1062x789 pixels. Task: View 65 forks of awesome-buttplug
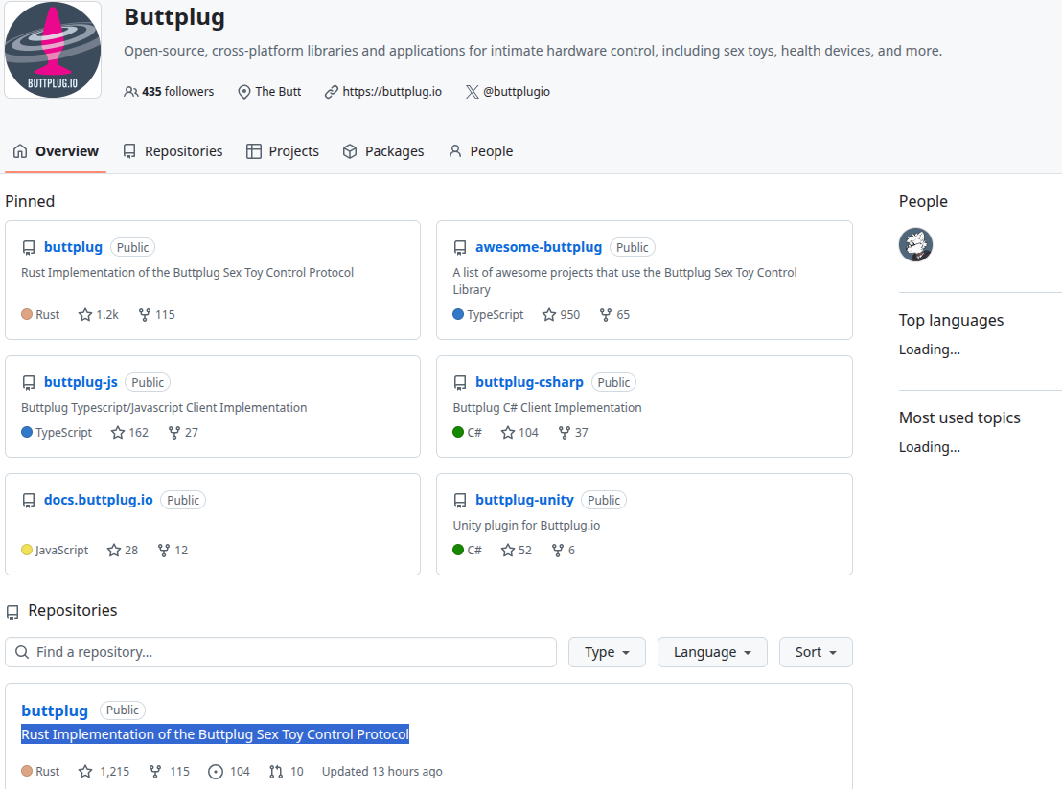click(x=614, y=315)
